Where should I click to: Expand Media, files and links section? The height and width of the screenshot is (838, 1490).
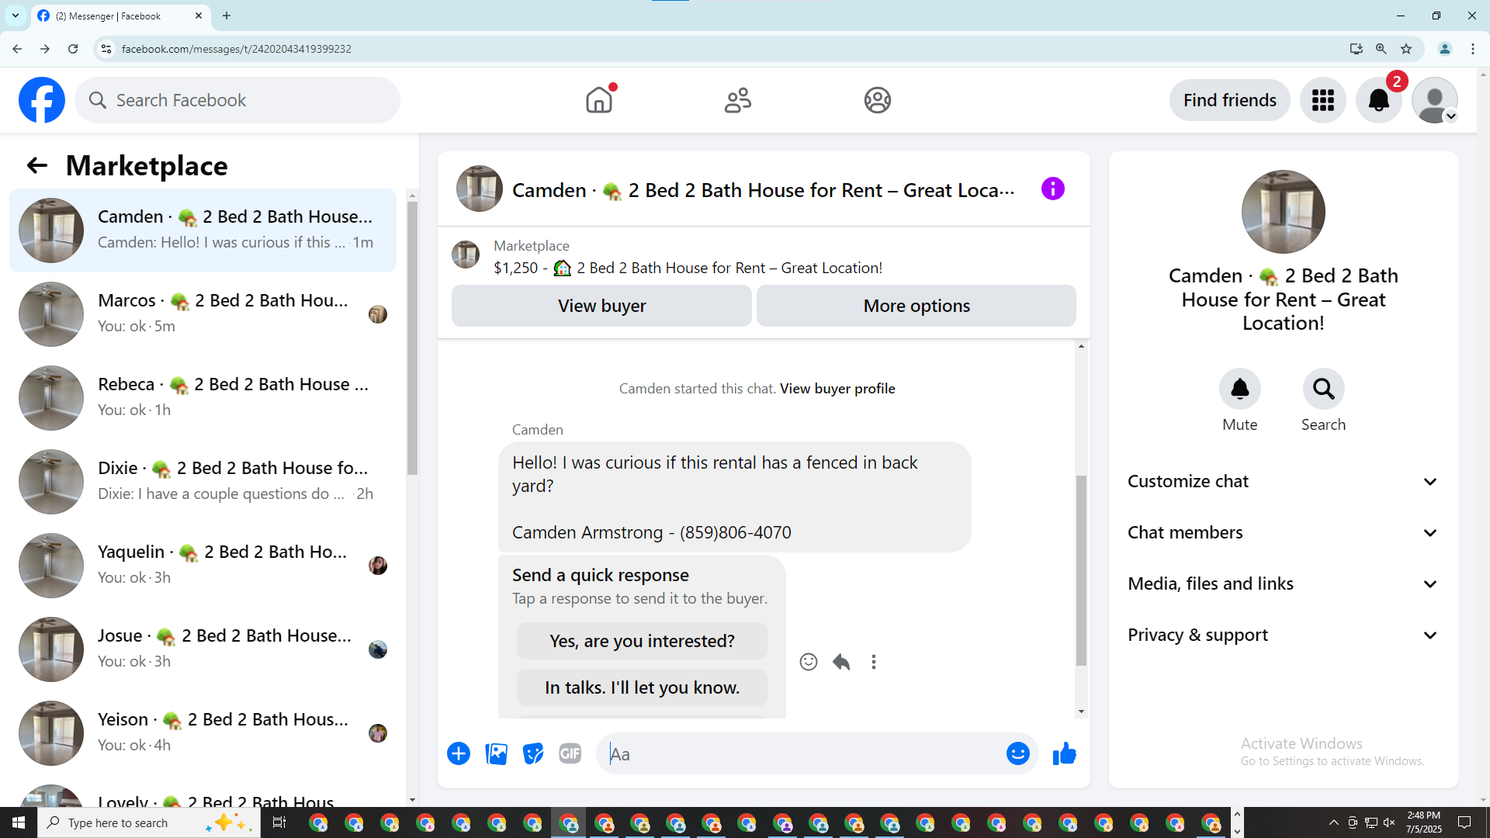point(1283,584)
